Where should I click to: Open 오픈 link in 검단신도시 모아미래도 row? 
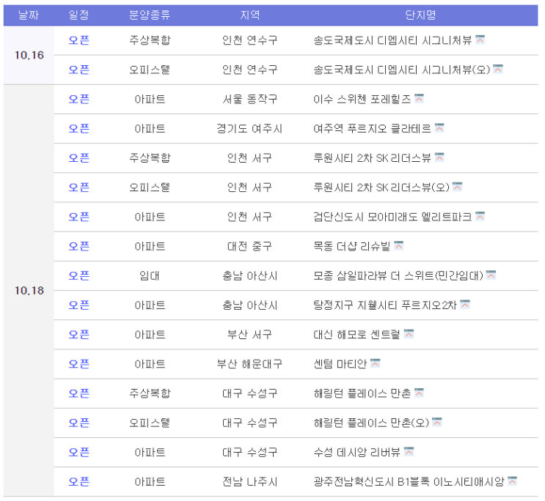79,217
